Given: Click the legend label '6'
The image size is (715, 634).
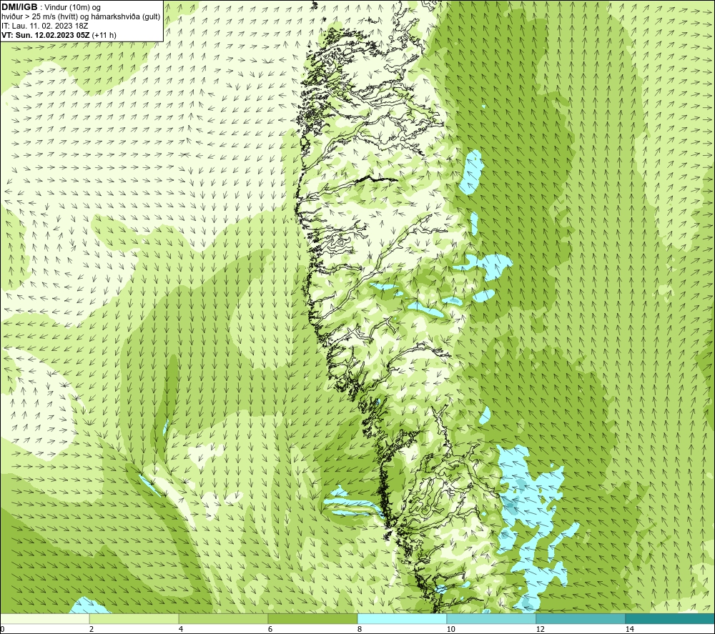Looking at the screenshot, I should (x=270, y=629).
